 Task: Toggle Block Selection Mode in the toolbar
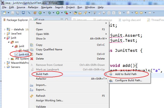click(x=109, y=13)
